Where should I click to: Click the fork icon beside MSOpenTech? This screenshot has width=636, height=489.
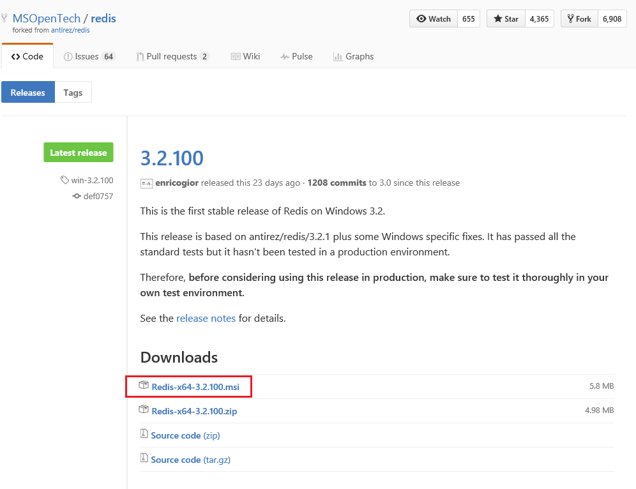point(4,18)
